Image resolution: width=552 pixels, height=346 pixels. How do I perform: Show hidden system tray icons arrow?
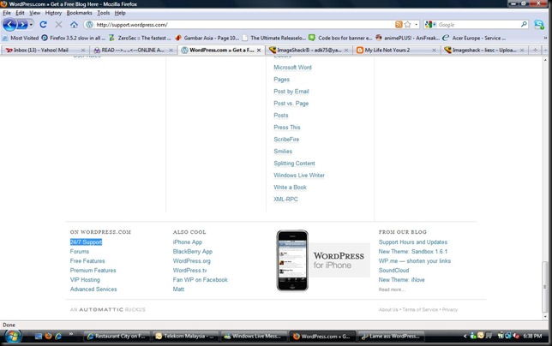point(465,337)
